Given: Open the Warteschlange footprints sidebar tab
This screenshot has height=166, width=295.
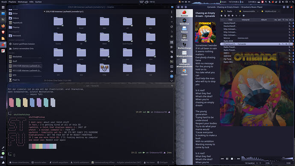Looking at the screenshot, I should click(x=184, y=45).
